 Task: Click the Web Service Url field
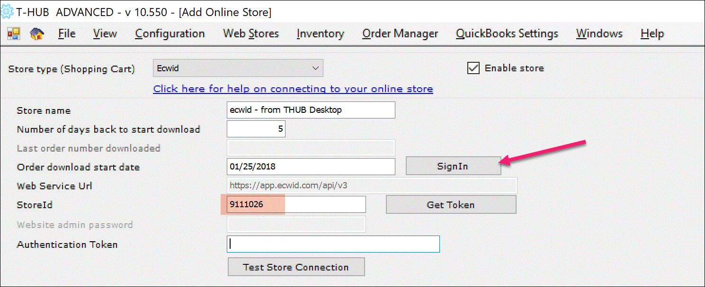[372, 186]
